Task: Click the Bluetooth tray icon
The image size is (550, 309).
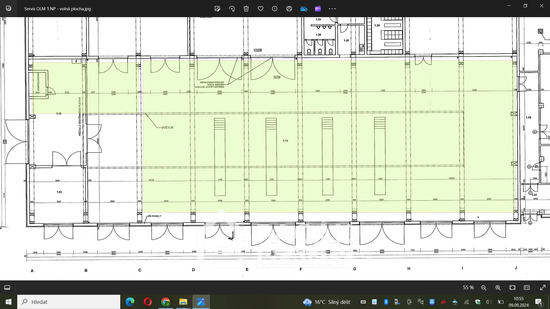Action: [386, 302]
